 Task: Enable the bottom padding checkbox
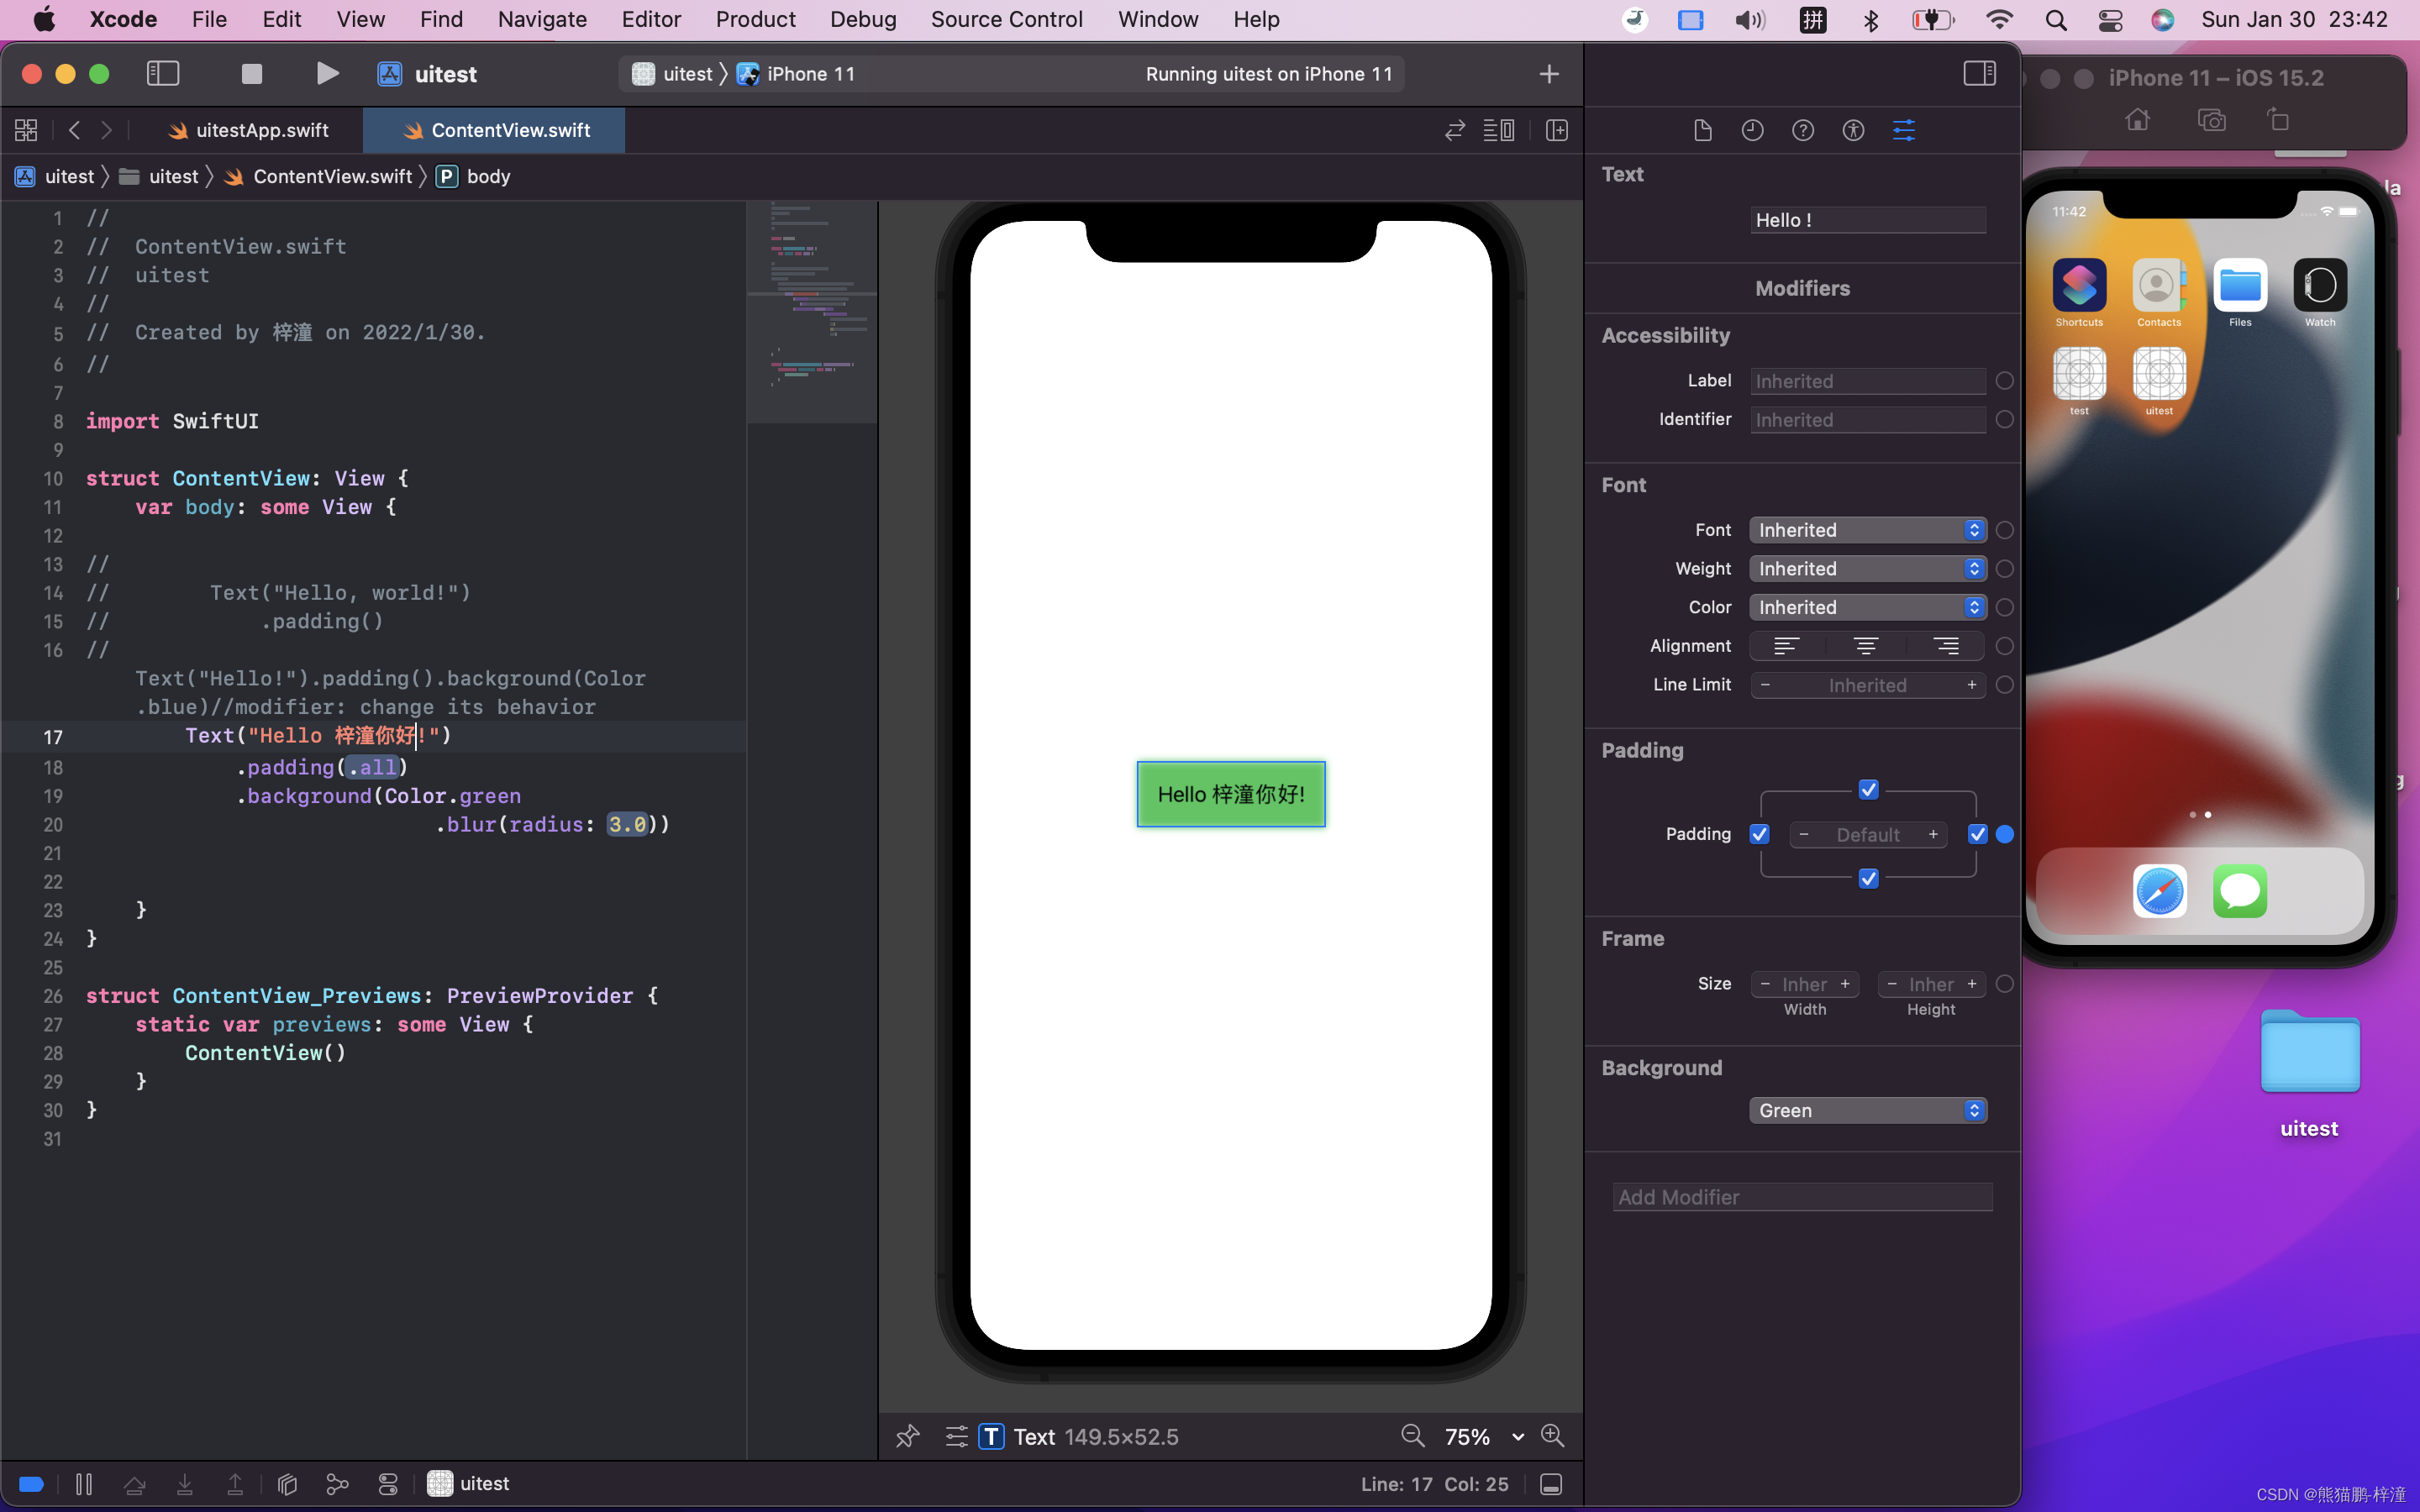tap(1869, 879)
